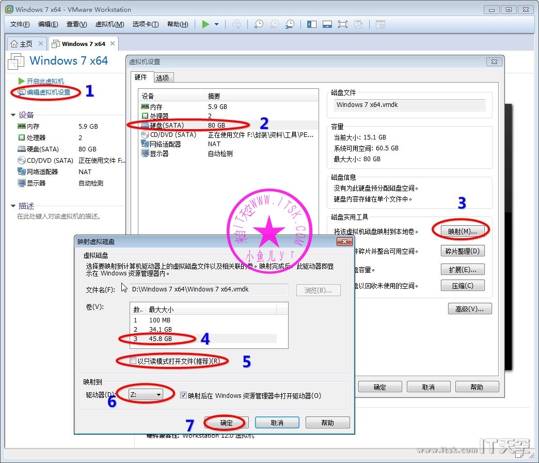Enable 以只读模式打开文件 checkbox
Image resolution: width=539 pixels, height=463 pixels.
(133, 361)
